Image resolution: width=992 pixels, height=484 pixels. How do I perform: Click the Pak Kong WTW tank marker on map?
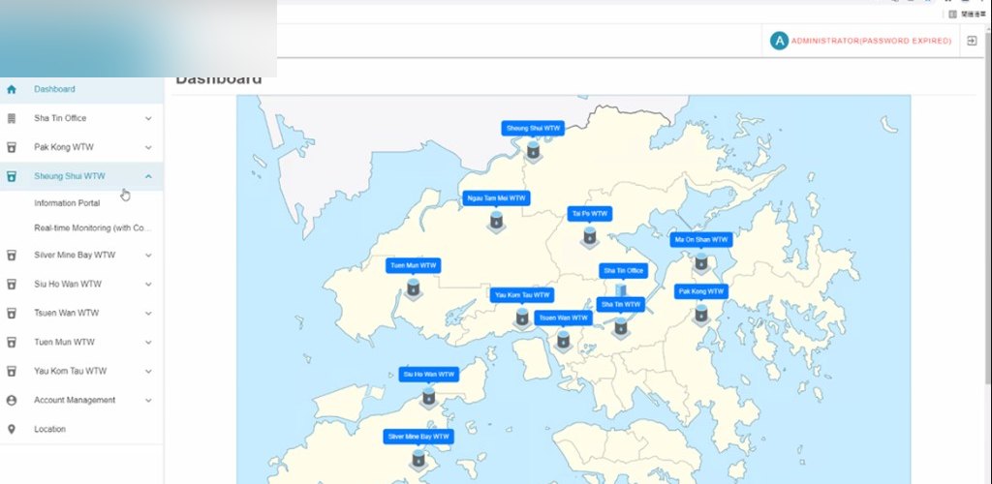click(701, 314)
